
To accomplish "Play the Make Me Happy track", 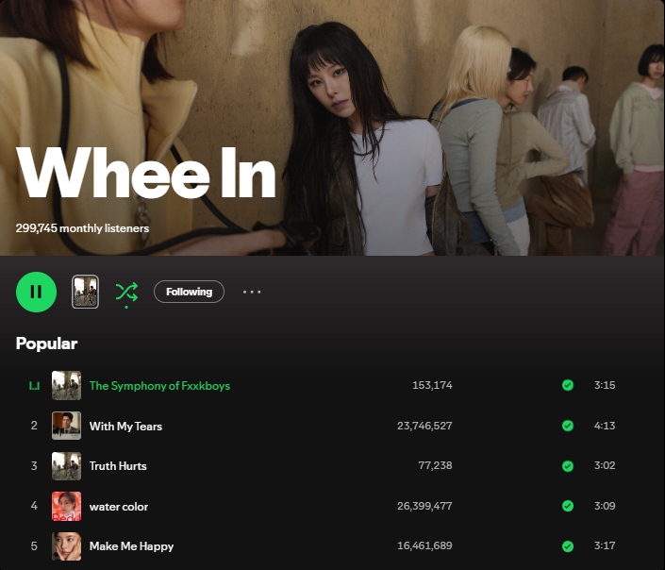I will click(131, 546).
